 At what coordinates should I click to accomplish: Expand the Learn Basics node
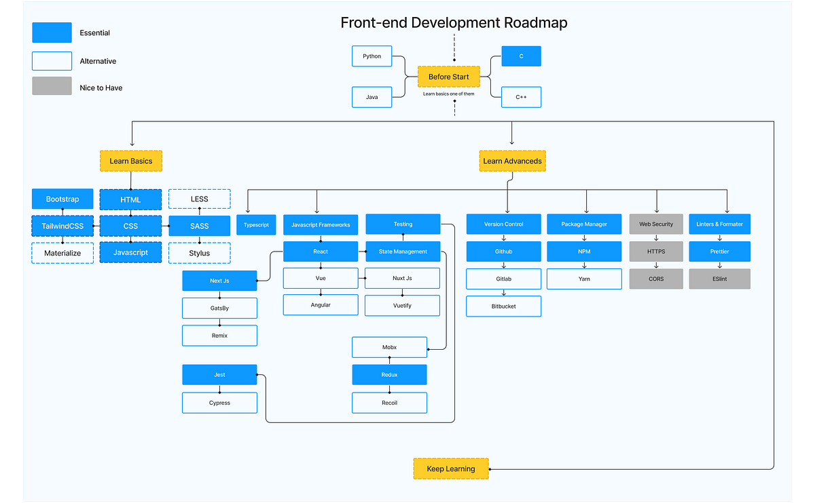click(130, 161)
